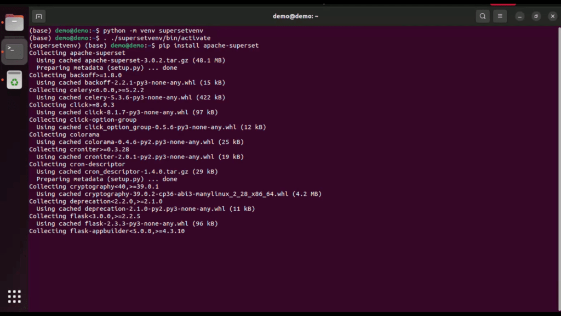The height and width of the screenshot is (316, 561).
Task: Open a new terminal tab
Action: point(38,16)
